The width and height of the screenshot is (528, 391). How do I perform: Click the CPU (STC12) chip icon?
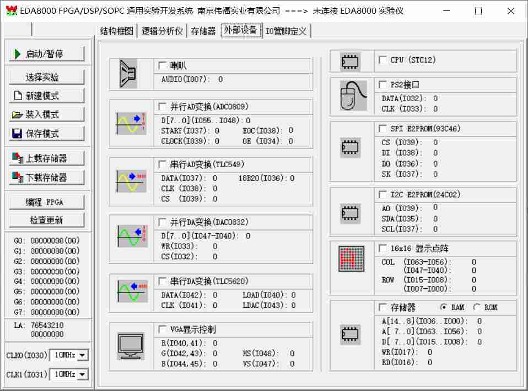(351, 61)
